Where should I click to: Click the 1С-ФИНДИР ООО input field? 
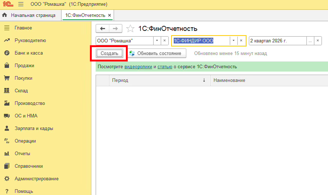(x=201, y=41)
